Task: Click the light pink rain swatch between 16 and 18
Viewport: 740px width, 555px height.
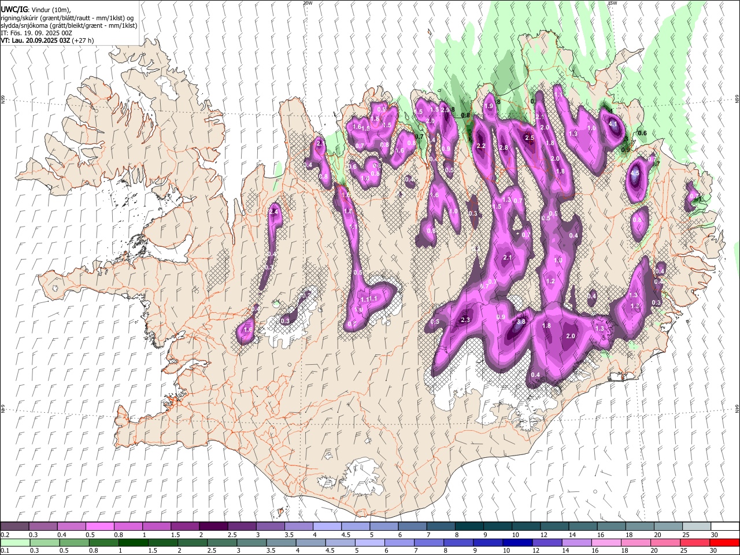Action: click(x=606, y=543)
